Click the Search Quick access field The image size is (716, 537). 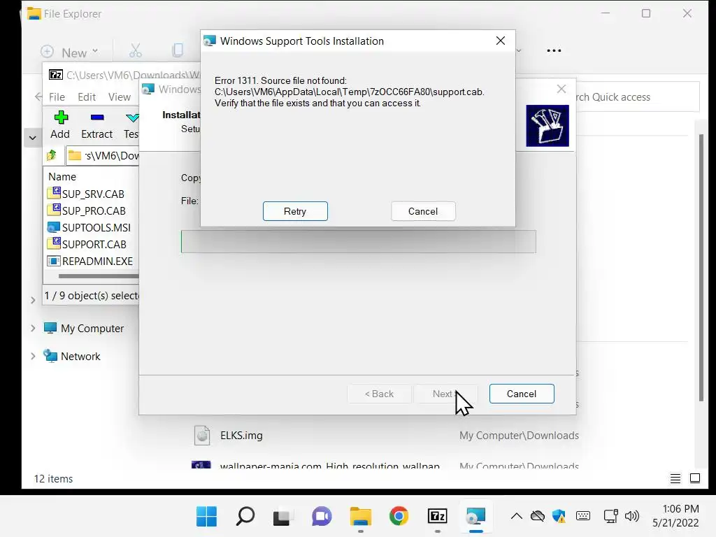coord(637,96)
